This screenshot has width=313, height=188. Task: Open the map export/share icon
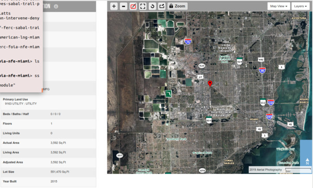(x=162, y=6)
